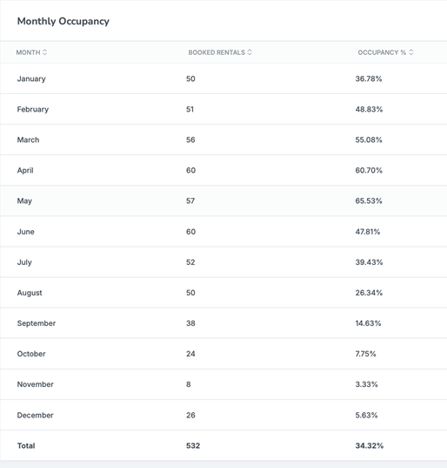The width and height of the screenshot is (447, 468).
Task: Sort by Occupancy % arrows icon
Action: coord(411,52)
